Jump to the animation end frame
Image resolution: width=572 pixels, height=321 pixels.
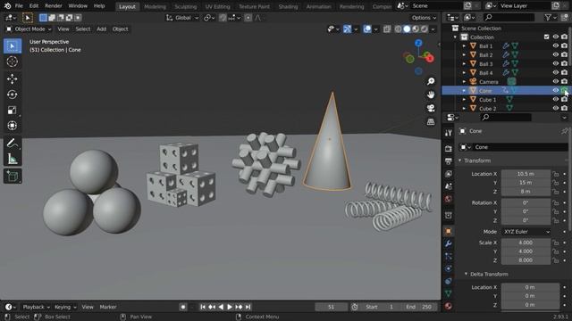pyautogui.click(x=248, y=307)
